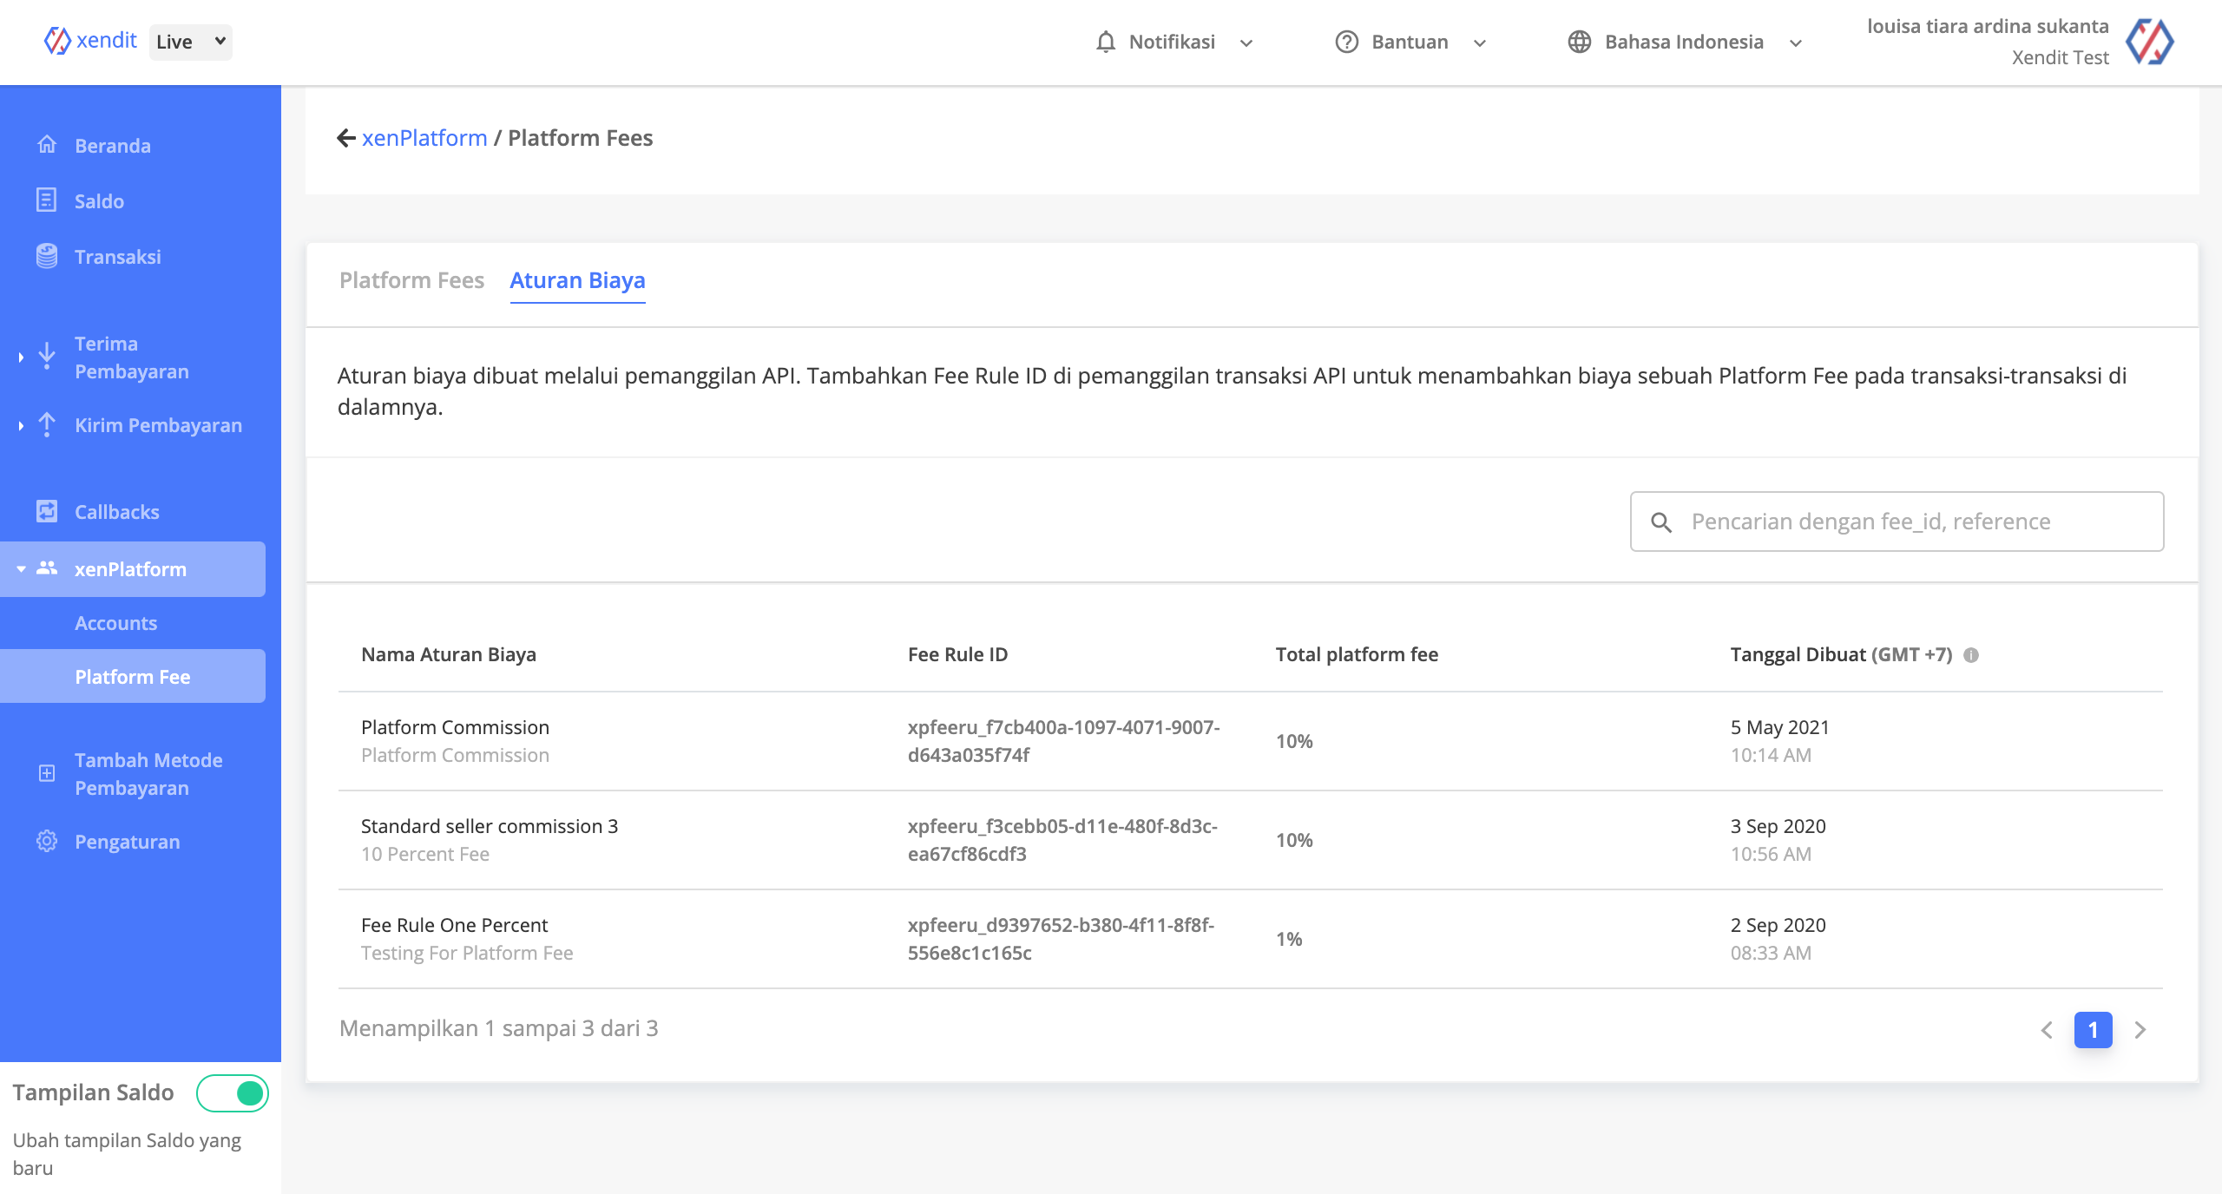2222x1194 pixels.
Task: Click the Transaksi coins icon
Action: [x=47, y=256]
